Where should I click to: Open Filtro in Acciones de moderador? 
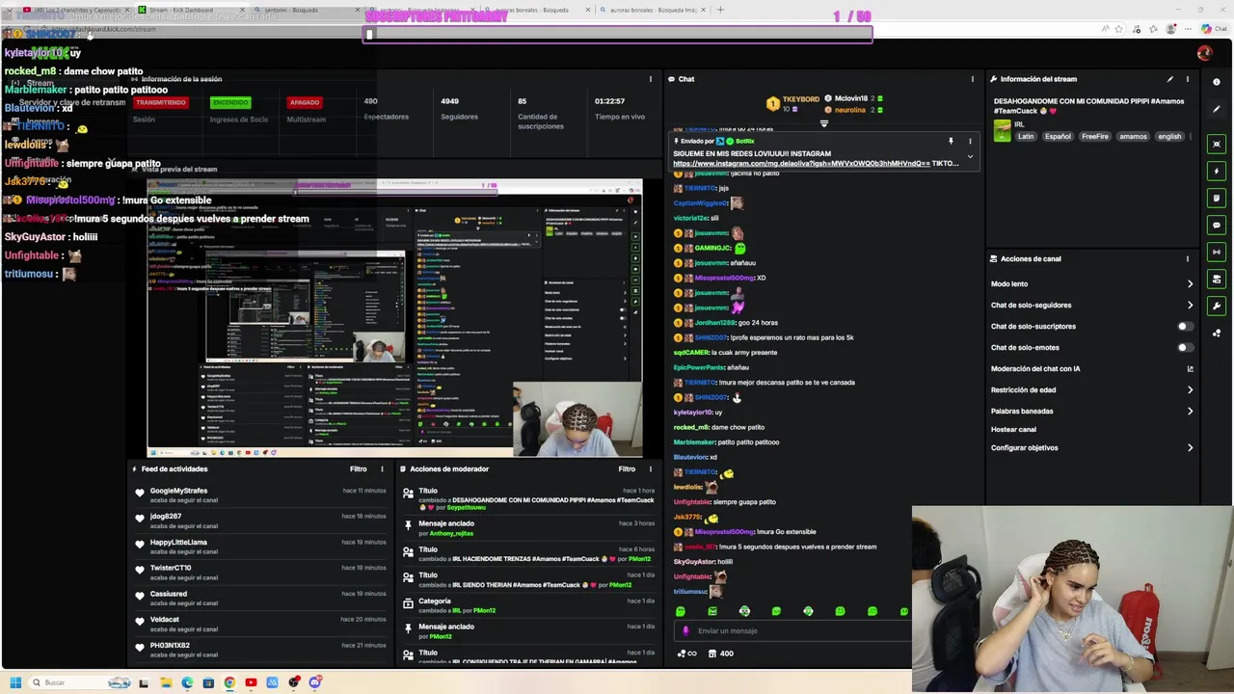click(x=627, y=468)
